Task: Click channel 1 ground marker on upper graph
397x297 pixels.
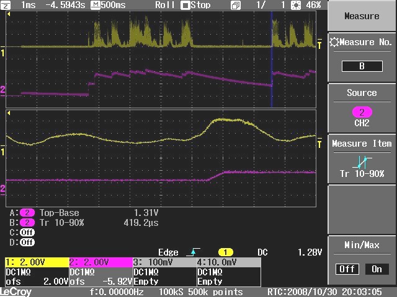Action: coord(2,51)
